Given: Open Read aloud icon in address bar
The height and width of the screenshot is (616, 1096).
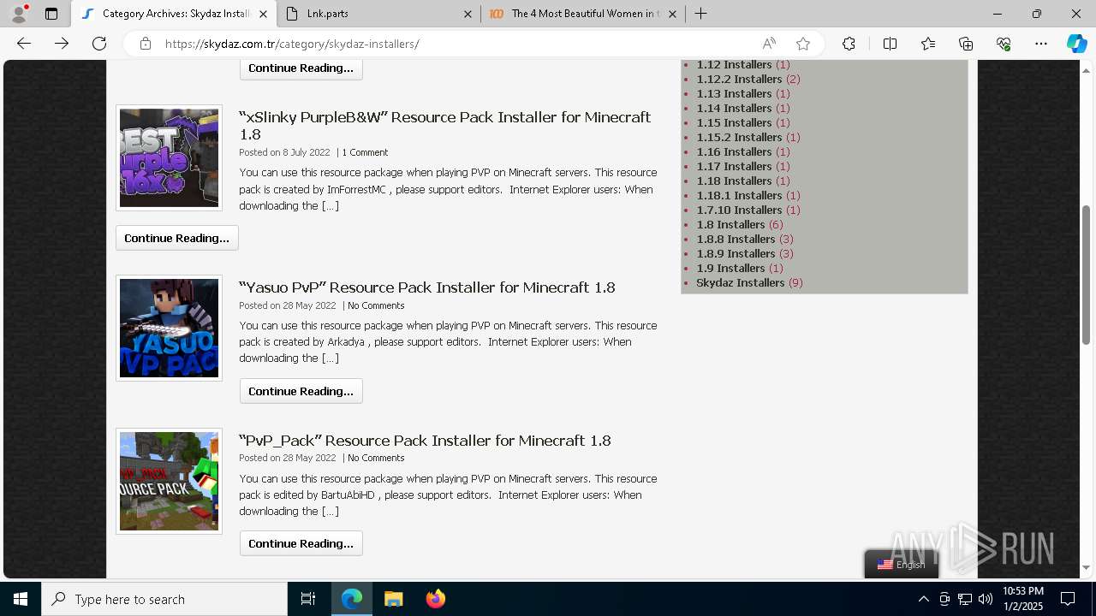Looking at the screenshot, I should [x=769, y=44].
